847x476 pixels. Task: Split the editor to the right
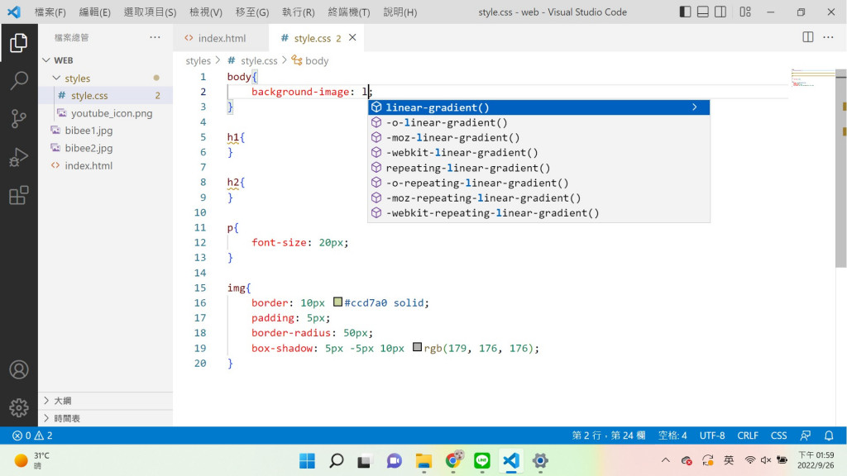[x=807, y=36]
